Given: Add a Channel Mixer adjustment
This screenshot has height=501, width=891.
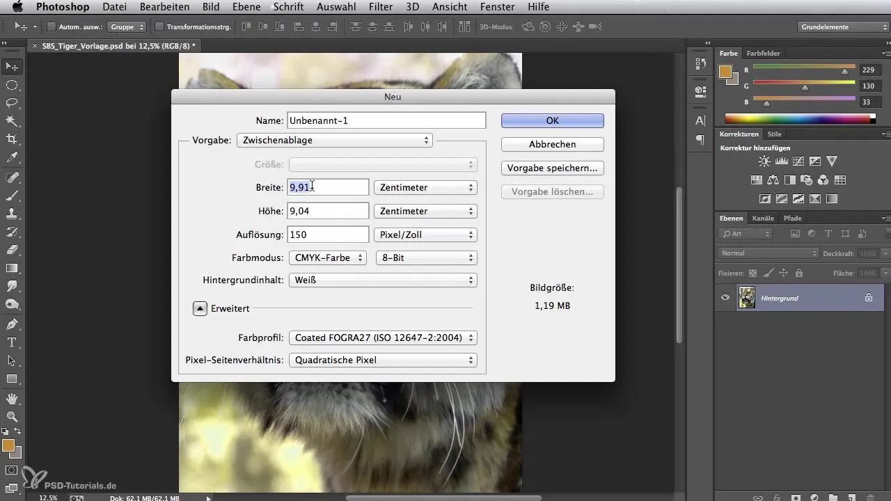Looking at the screenshot, I should [823, 180].
